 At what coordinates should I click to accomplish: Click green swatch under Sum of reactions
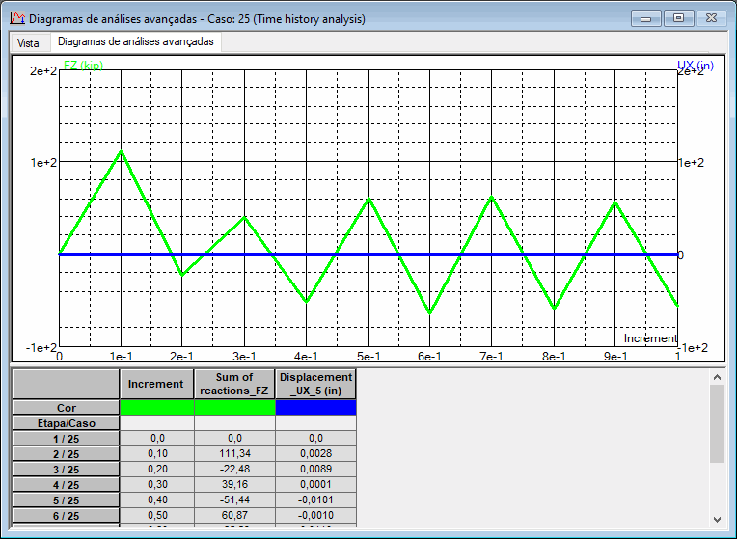click(x=234, y=408)
